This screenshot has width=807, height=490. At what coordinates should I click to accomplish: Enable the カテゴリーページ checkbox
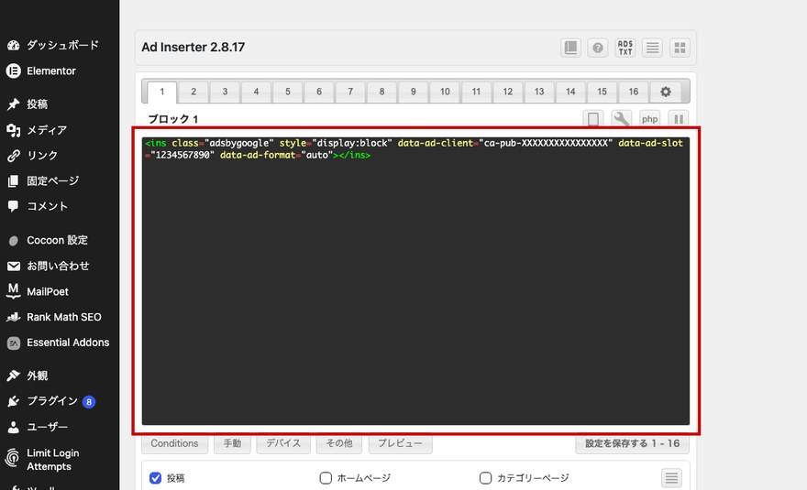[x=485, y=478]
